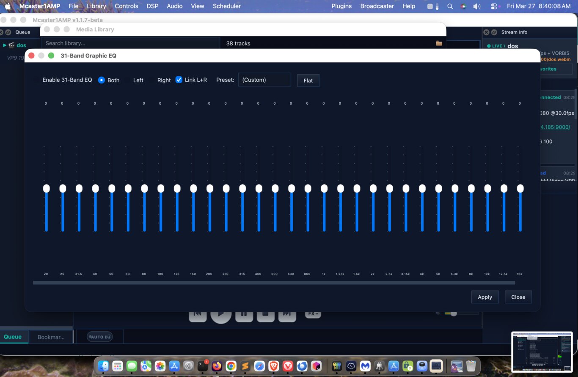Open System Settings from the dock
This screenshot has height=377, width=578.
point(189,366)
